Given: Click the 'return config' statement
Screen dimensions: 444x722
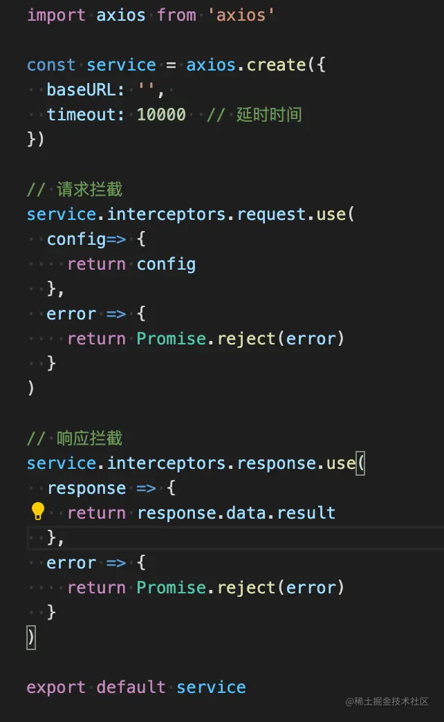Looking at the screenshot, I should 131,264.
